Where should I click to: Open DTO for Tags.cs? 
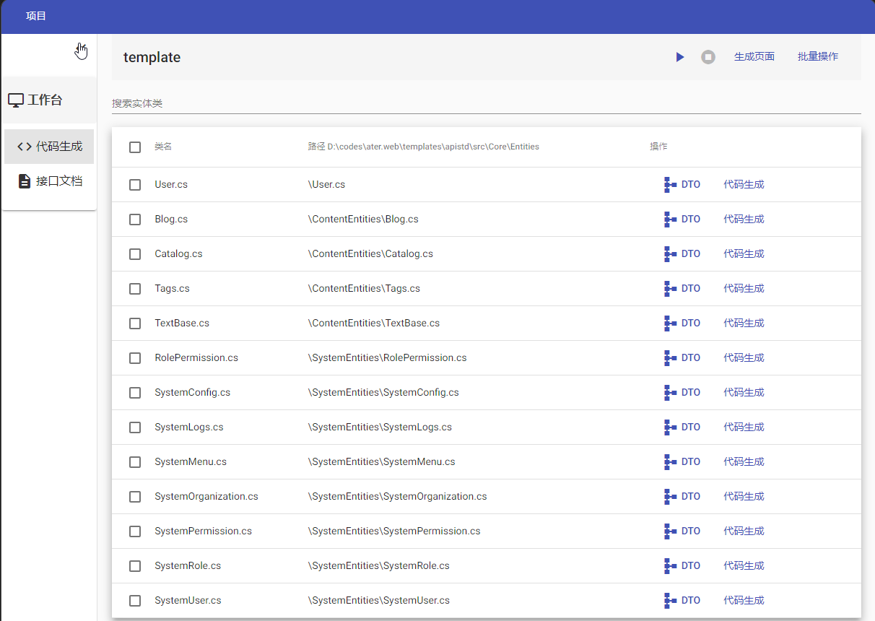682,289
